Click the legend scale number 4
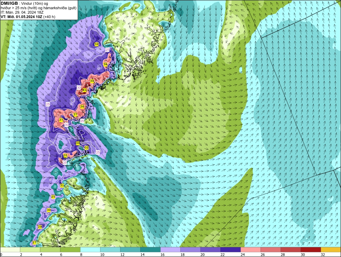 (41, 255)
